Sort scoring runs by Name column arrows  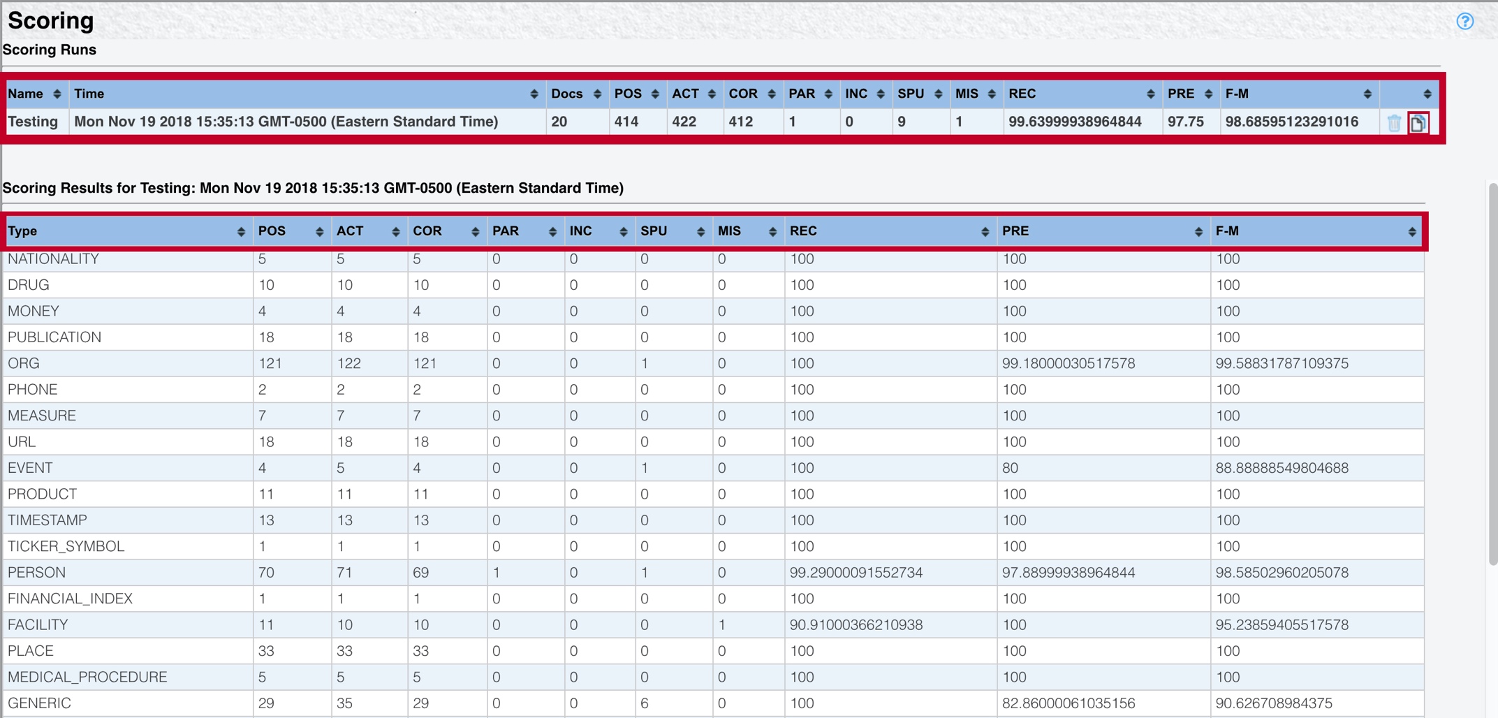(x=57, y=94)
